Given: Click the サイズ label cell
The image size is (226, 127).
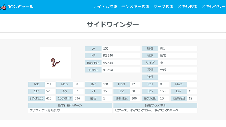Looking at the screenshot, I should [150, 63].
